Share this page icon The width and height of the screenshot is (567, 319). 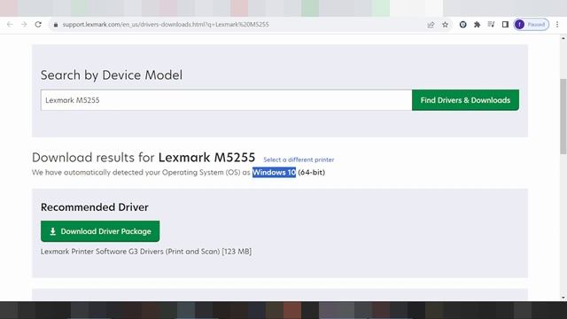431,25
